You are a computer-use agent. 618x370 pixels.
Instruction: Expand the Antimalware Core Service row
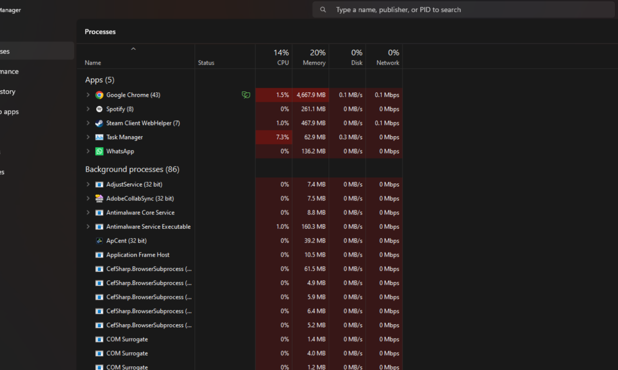click(x=88, y=213)
